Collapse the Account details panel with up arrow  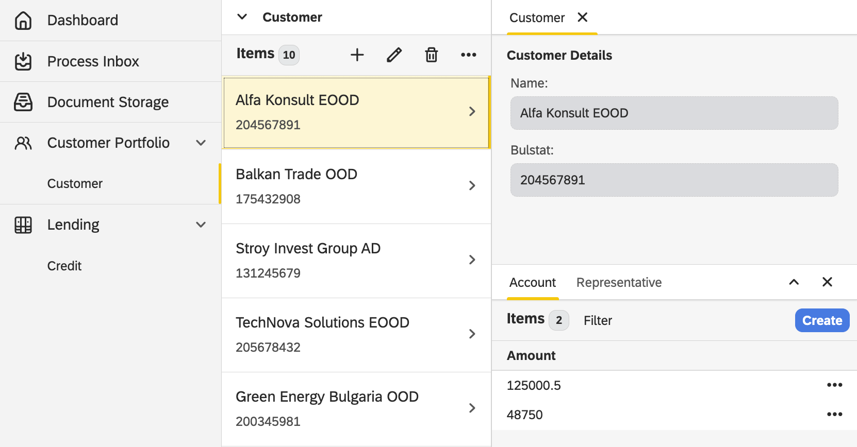(794, 282)
